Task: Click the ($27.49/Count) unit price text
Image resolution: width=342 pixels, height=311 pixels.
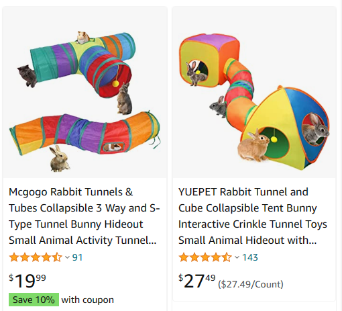Action: click(251, 284)
